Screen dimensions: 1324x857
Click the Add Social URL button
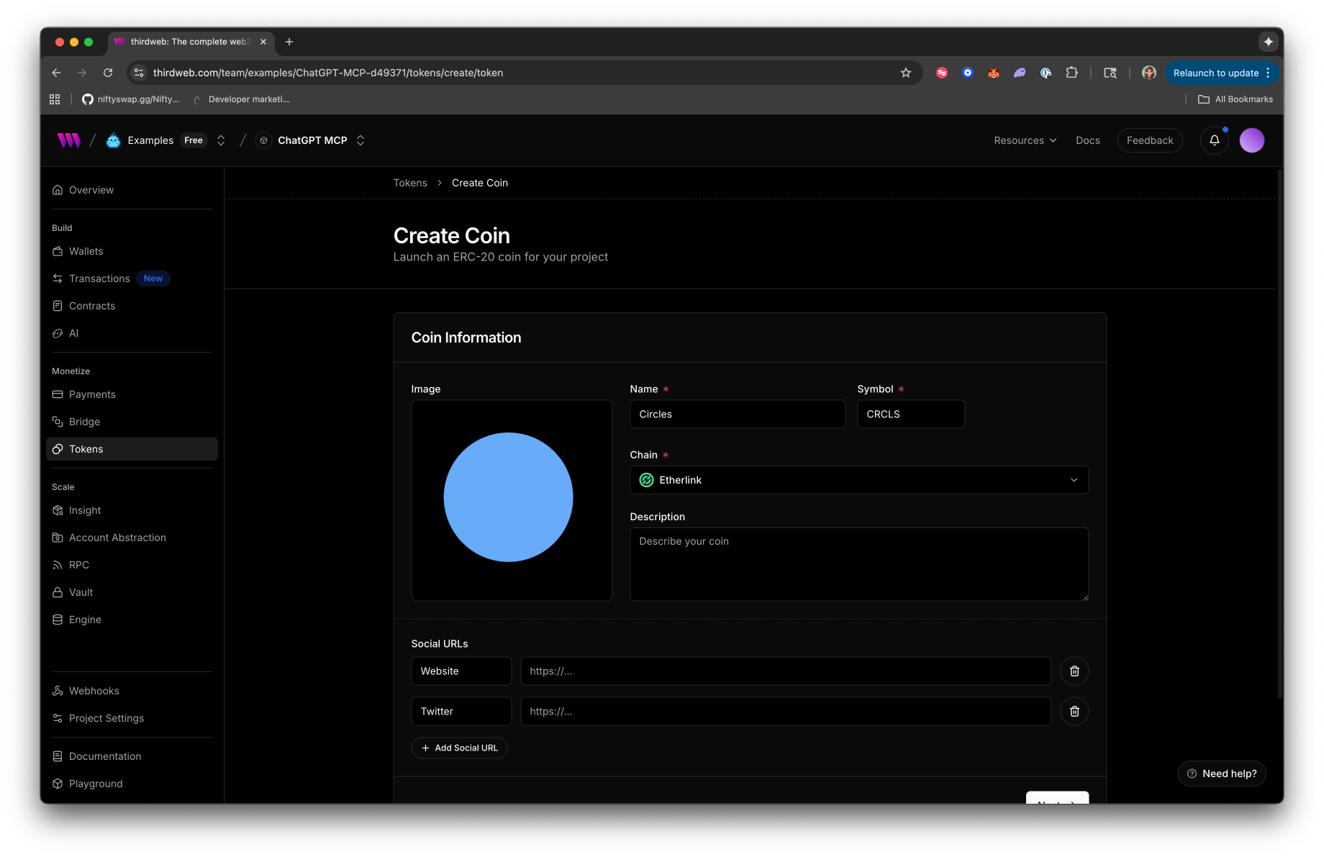click(x=459, y=748)
